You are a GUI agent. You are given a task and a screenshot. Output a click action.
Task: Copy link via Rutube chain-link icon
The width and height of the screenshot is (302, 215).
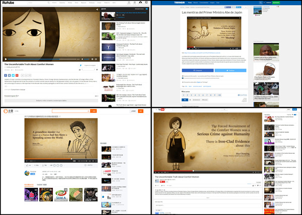[22, 75]
